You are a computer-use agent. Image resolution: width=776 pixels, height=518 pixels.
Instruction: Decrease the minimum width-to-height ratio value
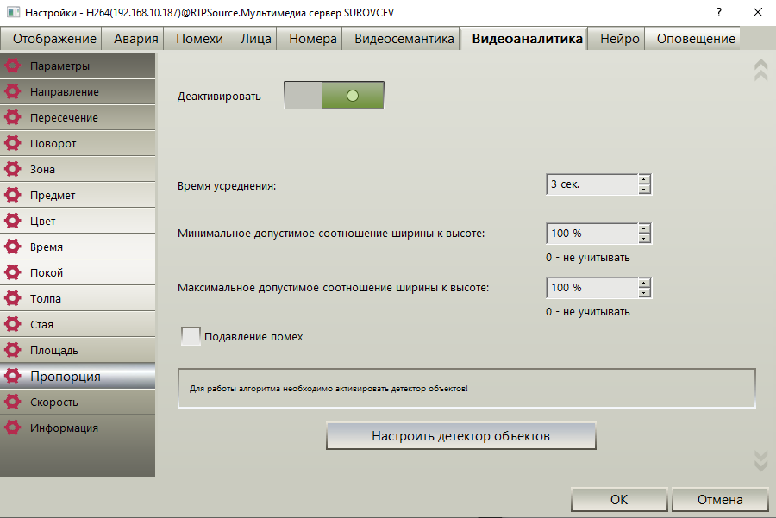point(644,239)
